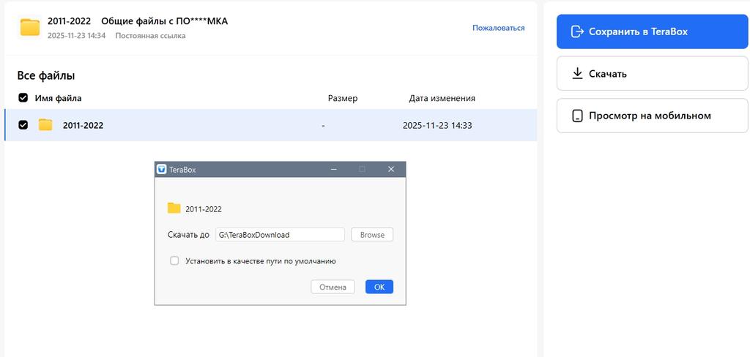This screenshot has width=750, height=357.
Task: Sort by the Имя файла column header
Action: click(x=58, y=99)
